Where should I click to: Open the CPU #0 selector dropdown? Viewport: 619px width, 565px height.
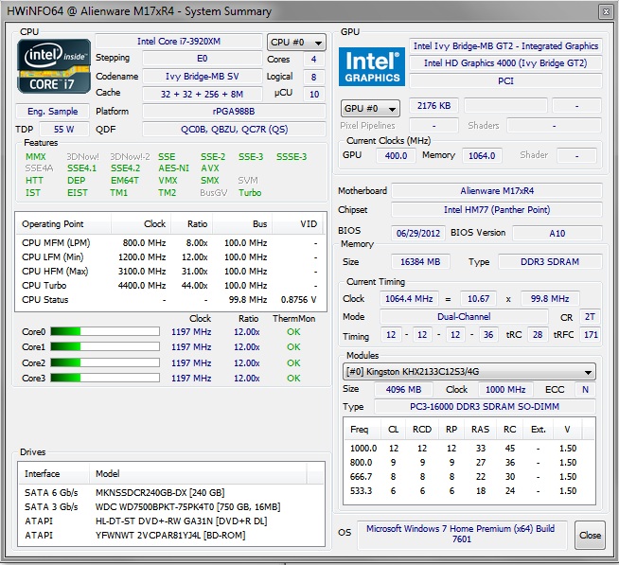click(x=296, y=43)
